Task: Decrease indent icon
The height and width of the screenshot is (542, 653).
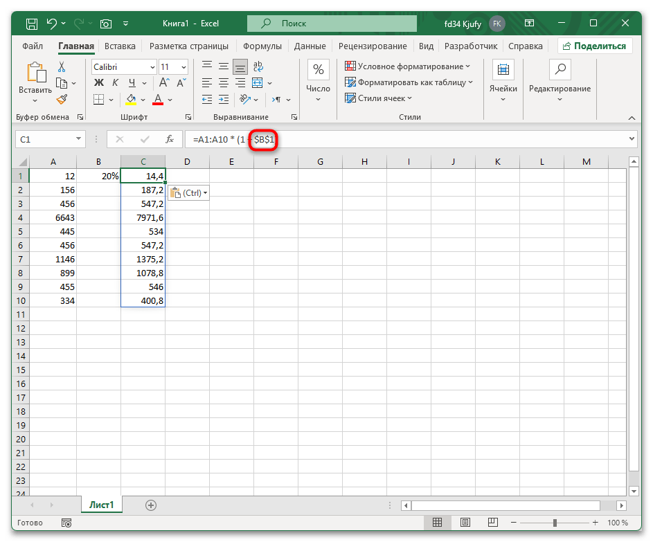Action: [x=207, y=100]
